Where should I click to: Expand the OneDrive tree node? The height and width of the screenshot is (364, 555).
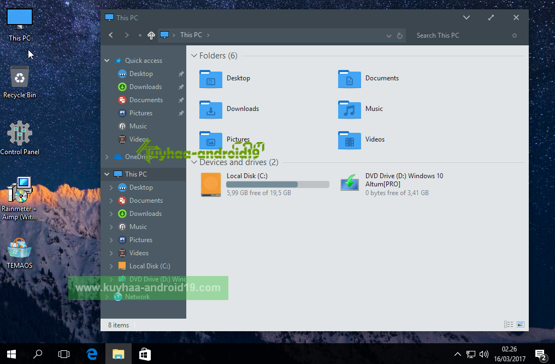click(107, 156)
